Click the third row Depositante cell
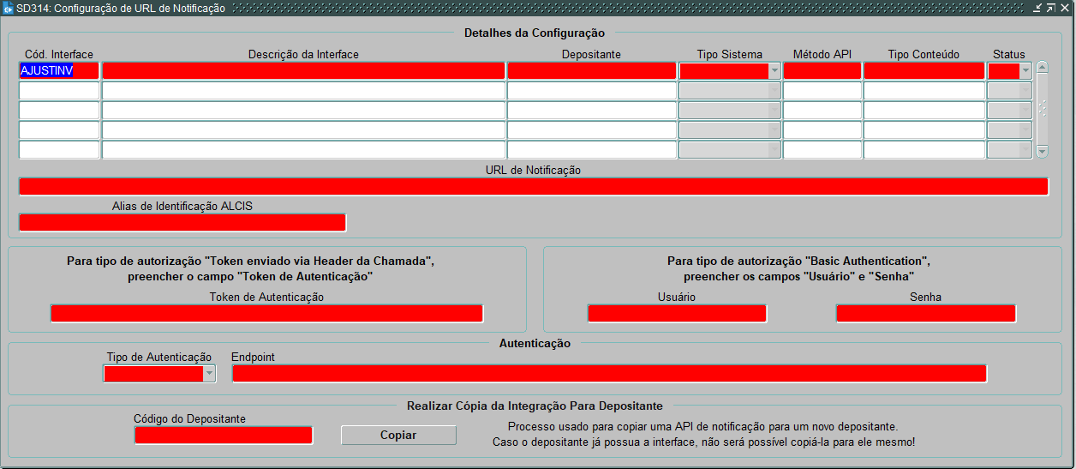This screenshot has height=469, width=1076. coord(592,111)
